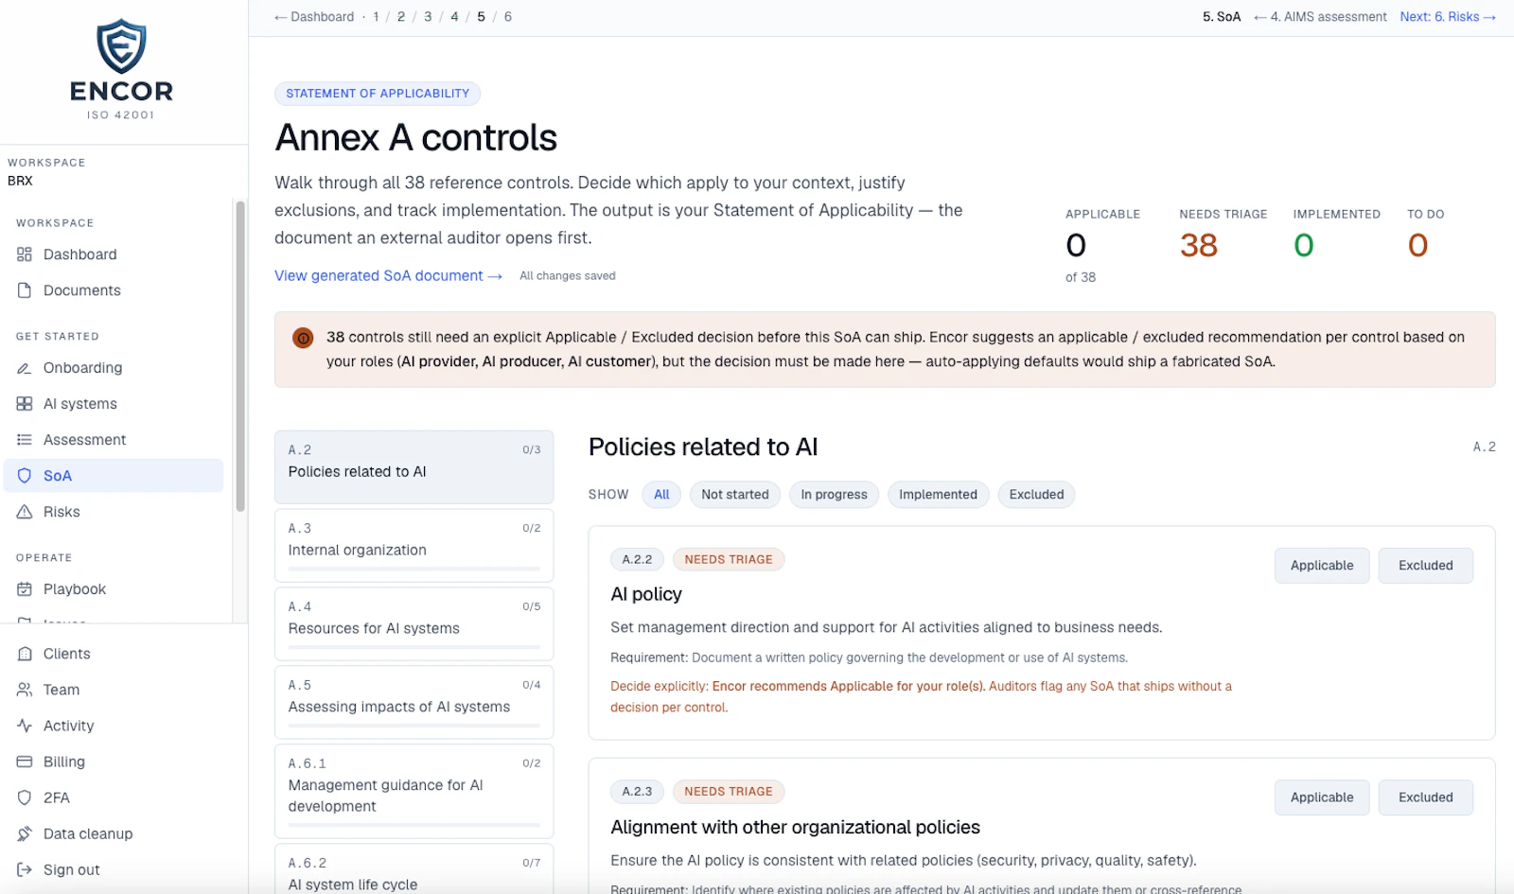The height and width of the screenshot is (894, 1514).
Task: Click the Billing card icon
Action: 25,762
